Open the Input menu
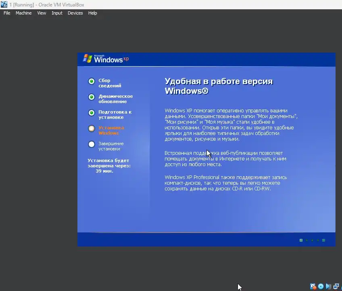 [x=57, y=13]
